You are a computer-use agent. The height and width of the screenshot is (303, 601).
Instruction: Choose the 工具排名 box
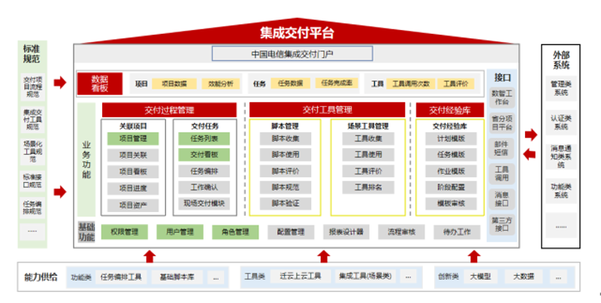point(368,187)
